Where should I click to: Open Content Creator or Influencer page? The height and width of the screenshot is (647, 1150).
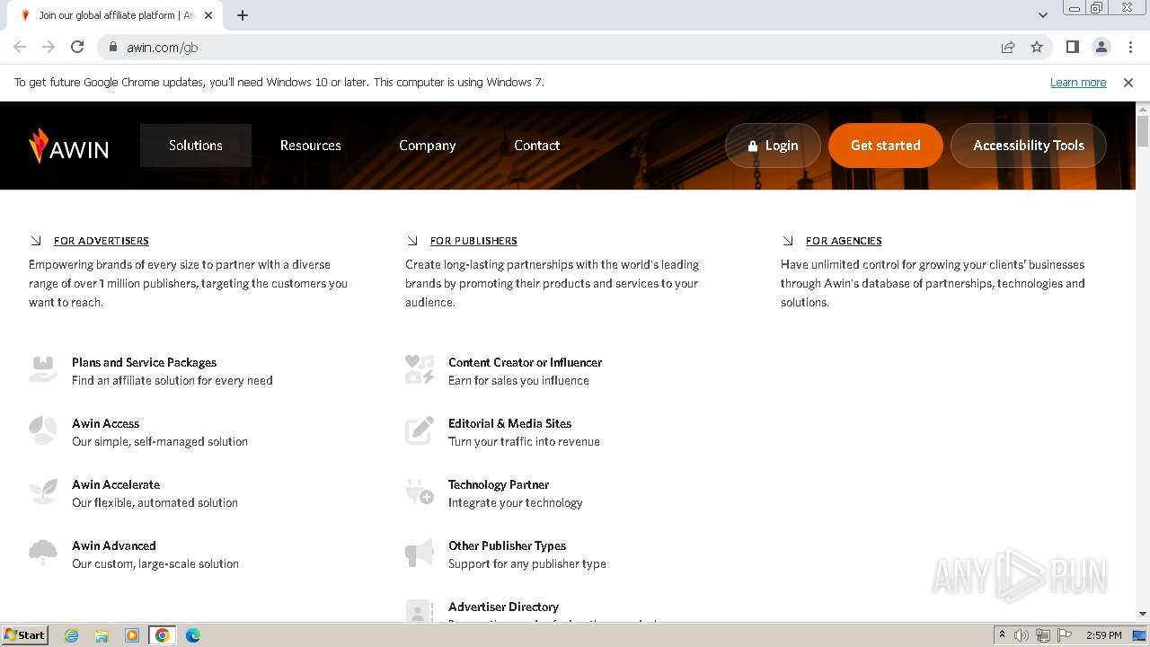(525, 362)
